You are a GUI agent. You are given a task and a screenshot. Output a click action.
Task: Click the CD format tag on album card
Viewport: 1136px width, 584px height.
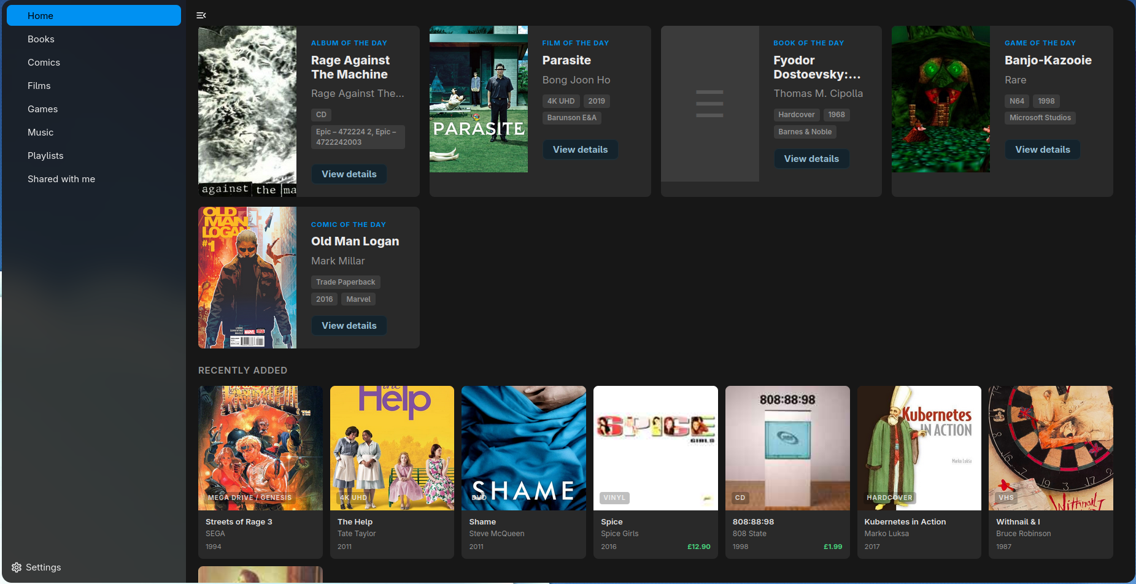[322, 115]
